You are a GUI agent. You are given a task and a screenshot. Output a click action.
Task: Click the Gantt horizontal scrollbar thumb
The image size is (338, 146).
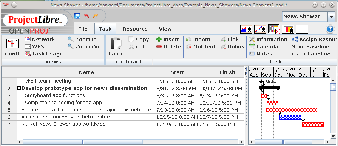283,142
